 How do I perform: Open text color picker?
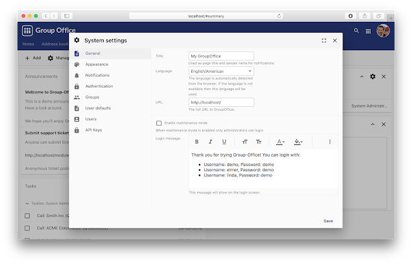281,142
